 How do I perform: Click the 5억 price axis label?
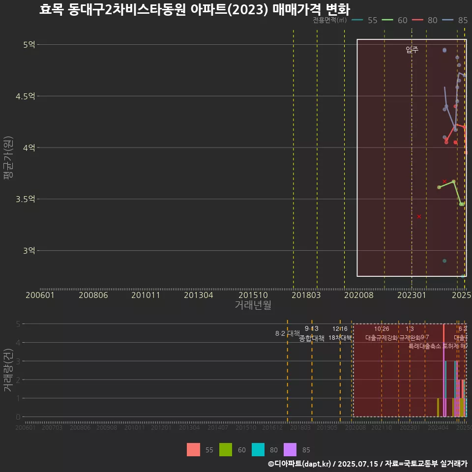29,45
